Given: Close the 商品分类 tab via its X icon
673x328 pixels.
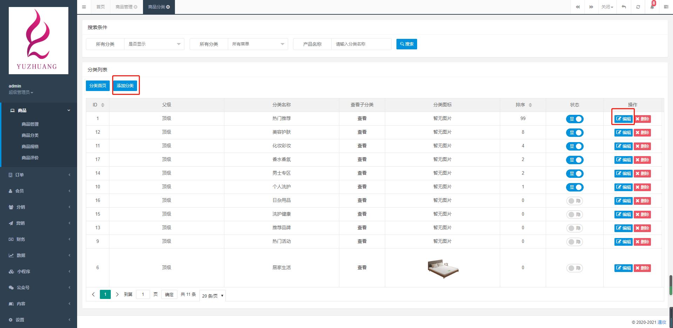Looking at the screenshot, I should pyautogui.click(x=168, y=7).
